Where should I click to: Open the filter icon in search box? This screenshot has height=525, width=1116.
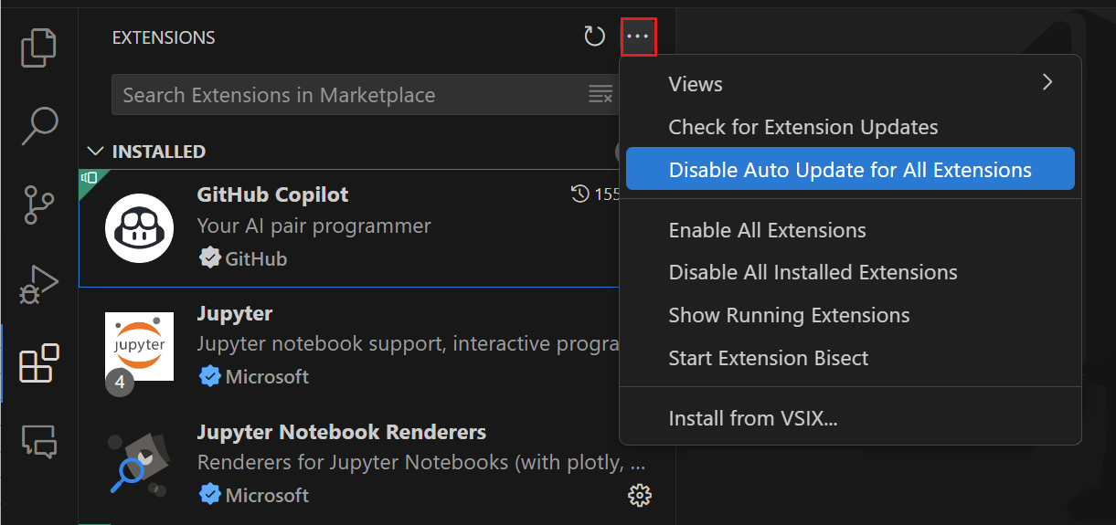click(601, 94)
